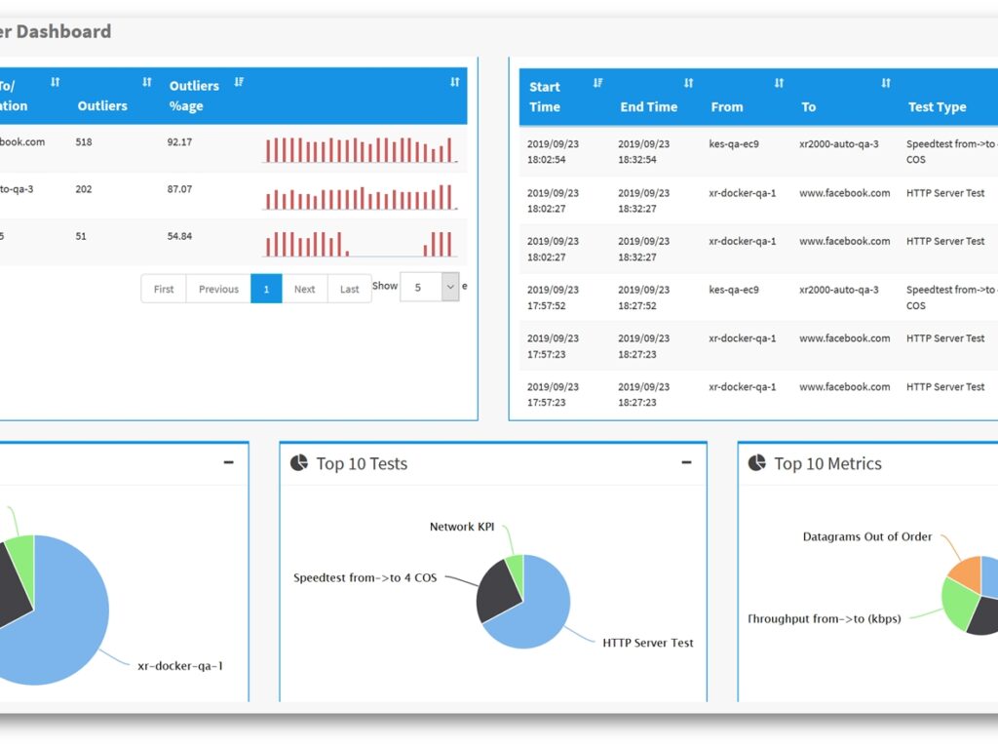Go to the Next page
Viewport: 998px width, 749px height.
(305, 289)
